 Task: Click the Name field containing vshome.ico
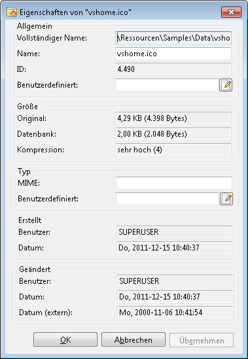pos(173,54)
